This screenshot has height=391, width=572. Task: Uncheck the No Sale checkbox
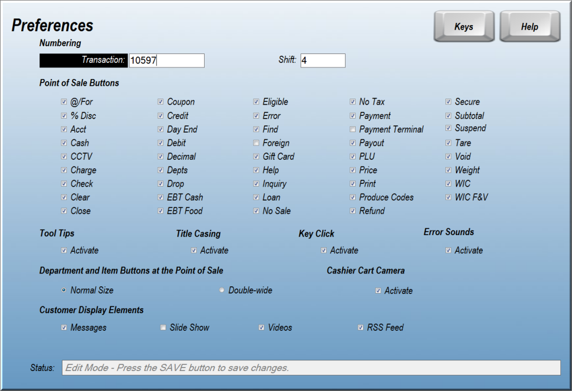tap(256, 211)
